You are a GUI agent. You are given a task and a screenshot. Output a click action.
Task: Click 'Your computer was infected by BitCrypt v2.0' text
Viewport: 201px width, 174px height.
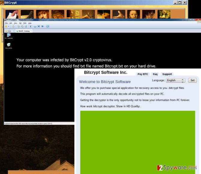click(64, 60)
